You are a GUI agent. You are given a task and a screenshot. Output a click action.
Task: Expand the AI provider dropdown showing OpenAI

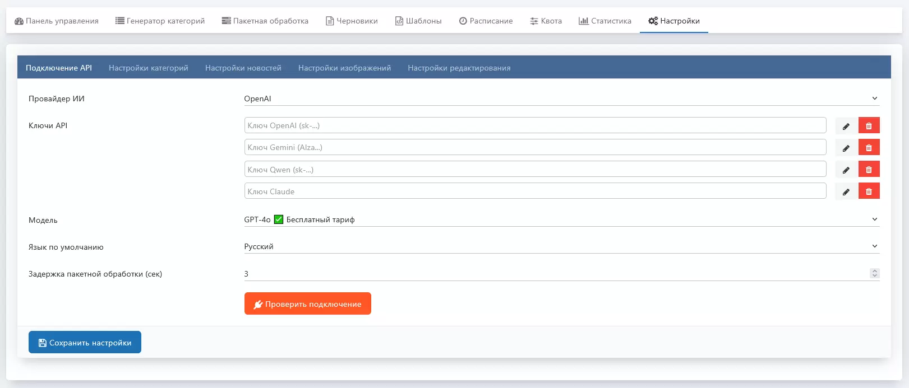(561, 99)
